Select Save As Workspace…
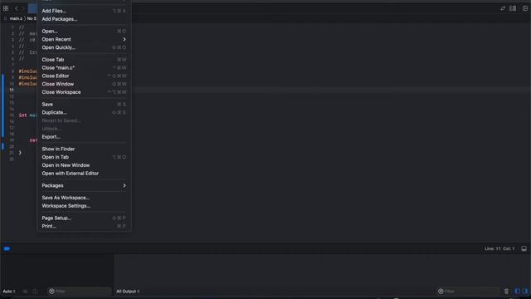The width and height of the screenshot is (531, 299). [84, 198]
